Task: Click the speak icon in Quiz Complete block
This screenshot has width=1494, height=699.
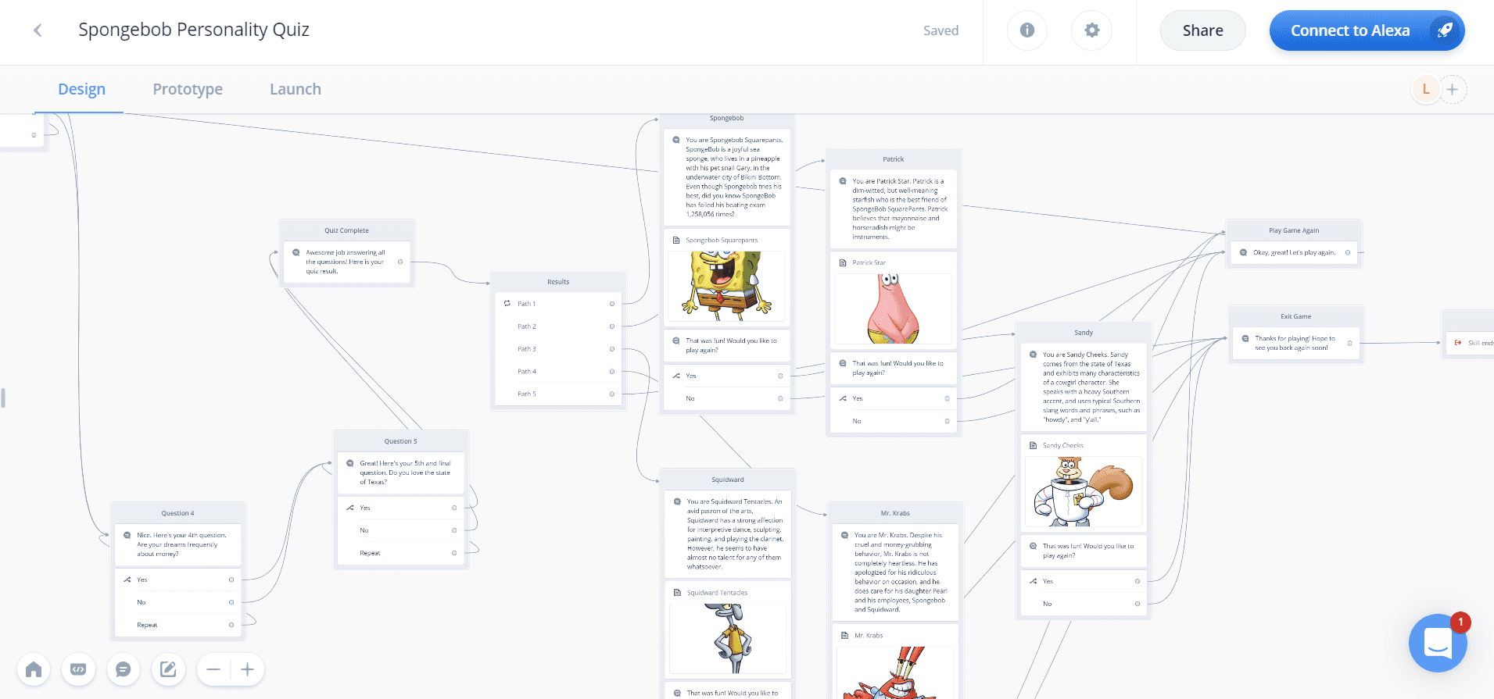Action: click(x=296, y=253)
